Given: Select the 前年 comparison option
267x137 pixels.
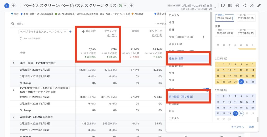Looking at the screenshot, I should pos(171,111).
